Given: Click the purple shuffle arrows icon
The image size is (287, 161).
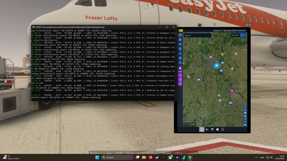Looking at the screenshot, I should tap(180, 84).
